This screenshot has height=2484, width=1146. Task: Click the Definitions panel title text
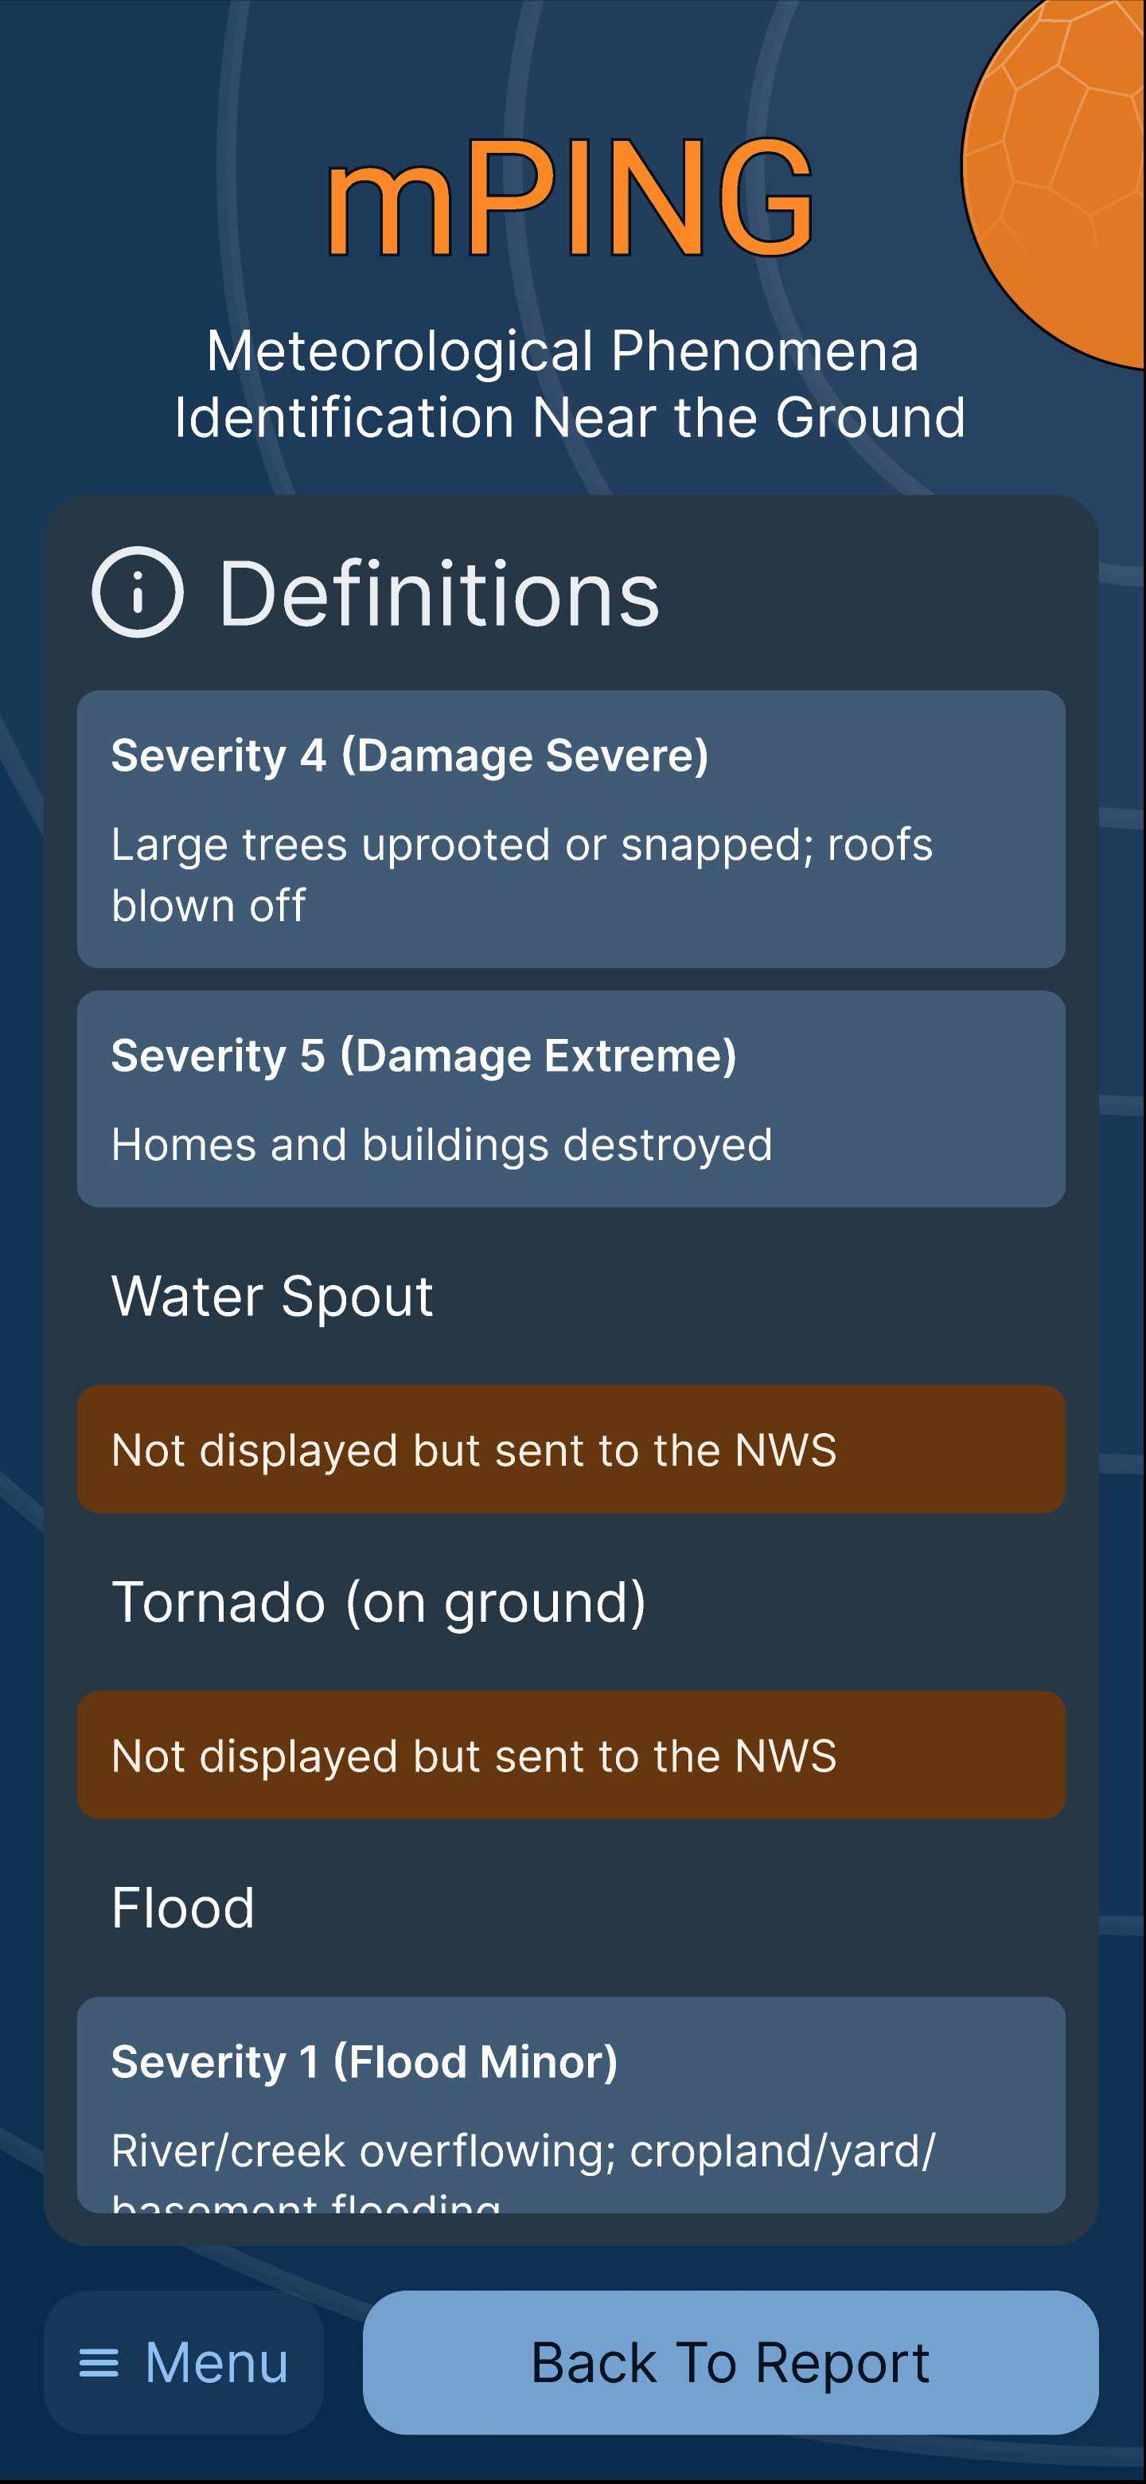click(x=439, y=594)
